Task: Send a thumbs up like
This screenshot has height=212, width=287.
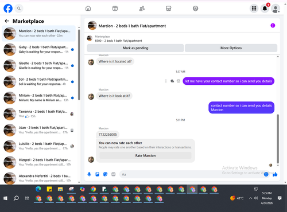Action: [275, 174]
